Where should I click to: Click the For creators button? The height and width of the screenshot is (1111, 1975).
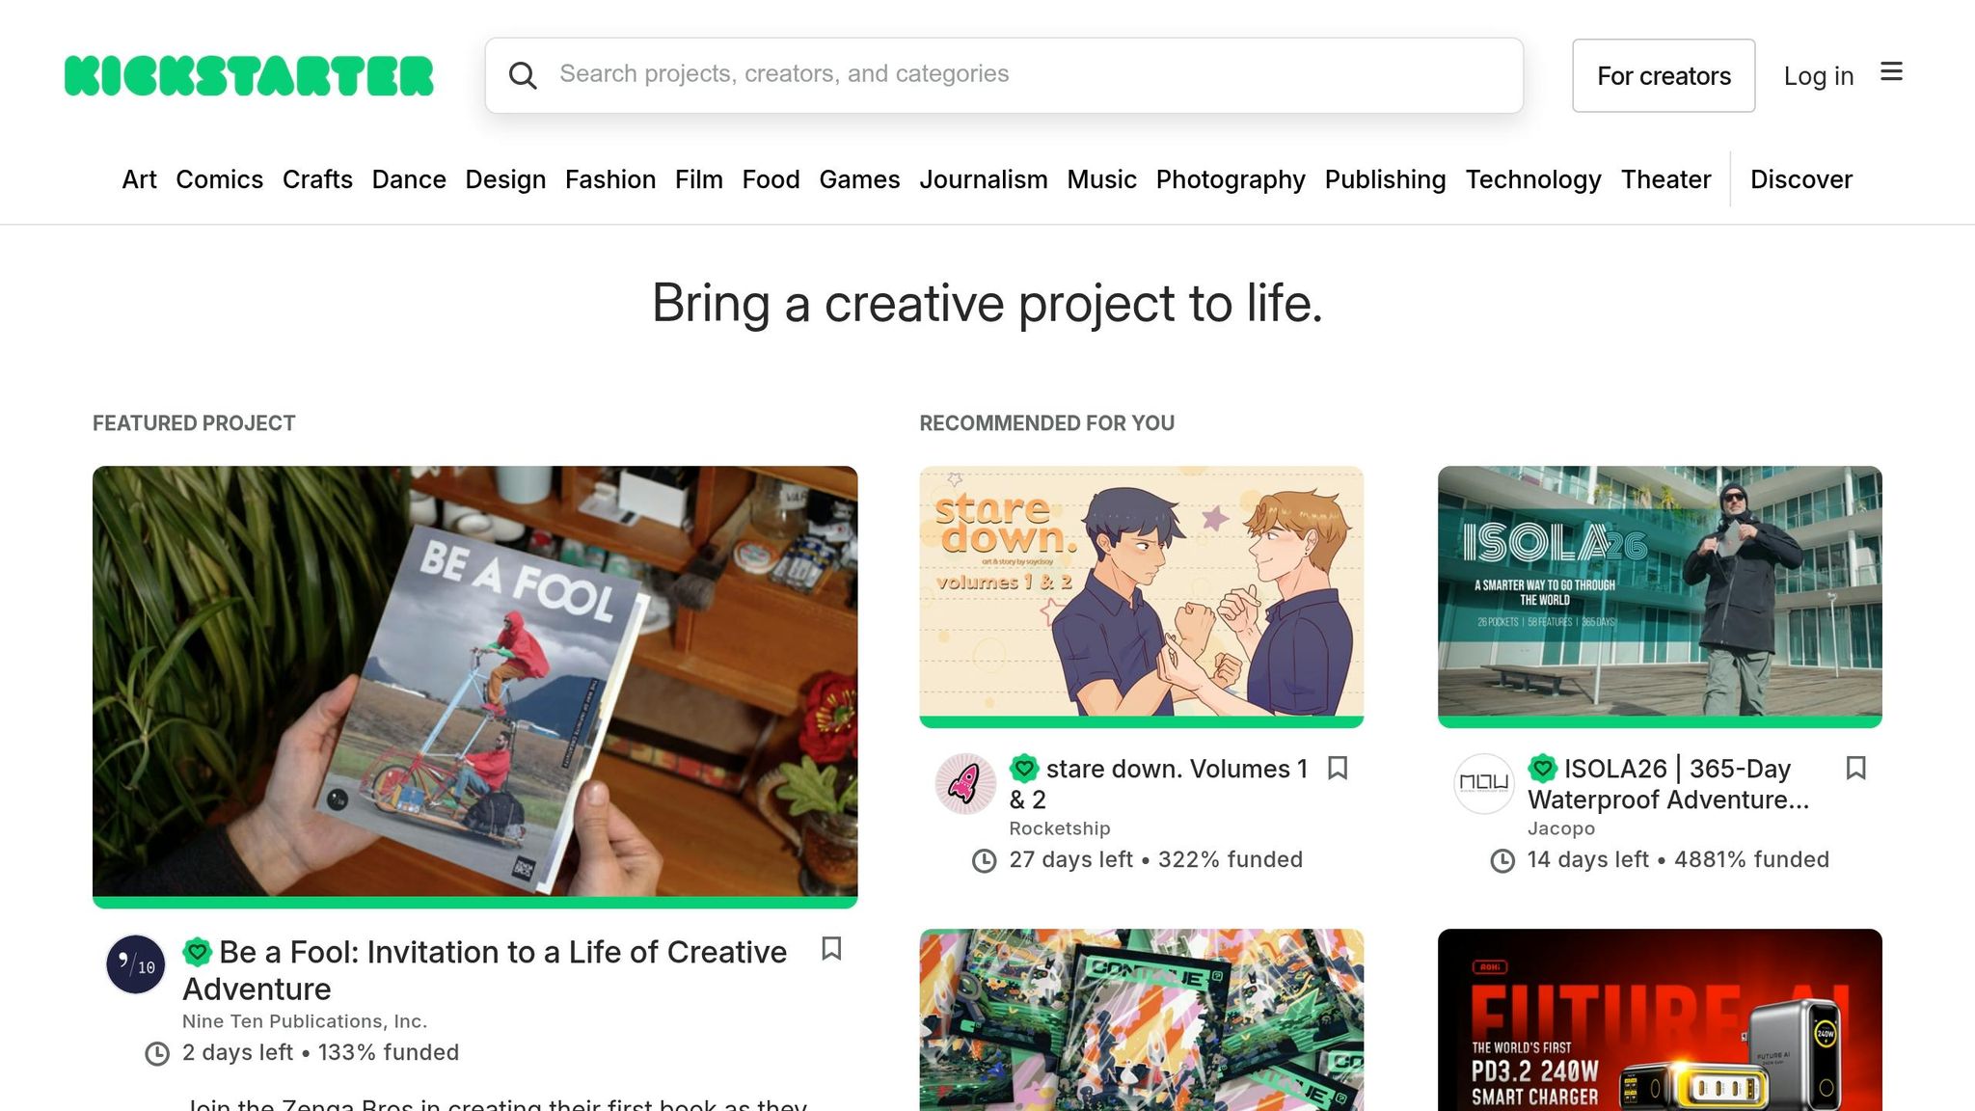(1664, 75)
